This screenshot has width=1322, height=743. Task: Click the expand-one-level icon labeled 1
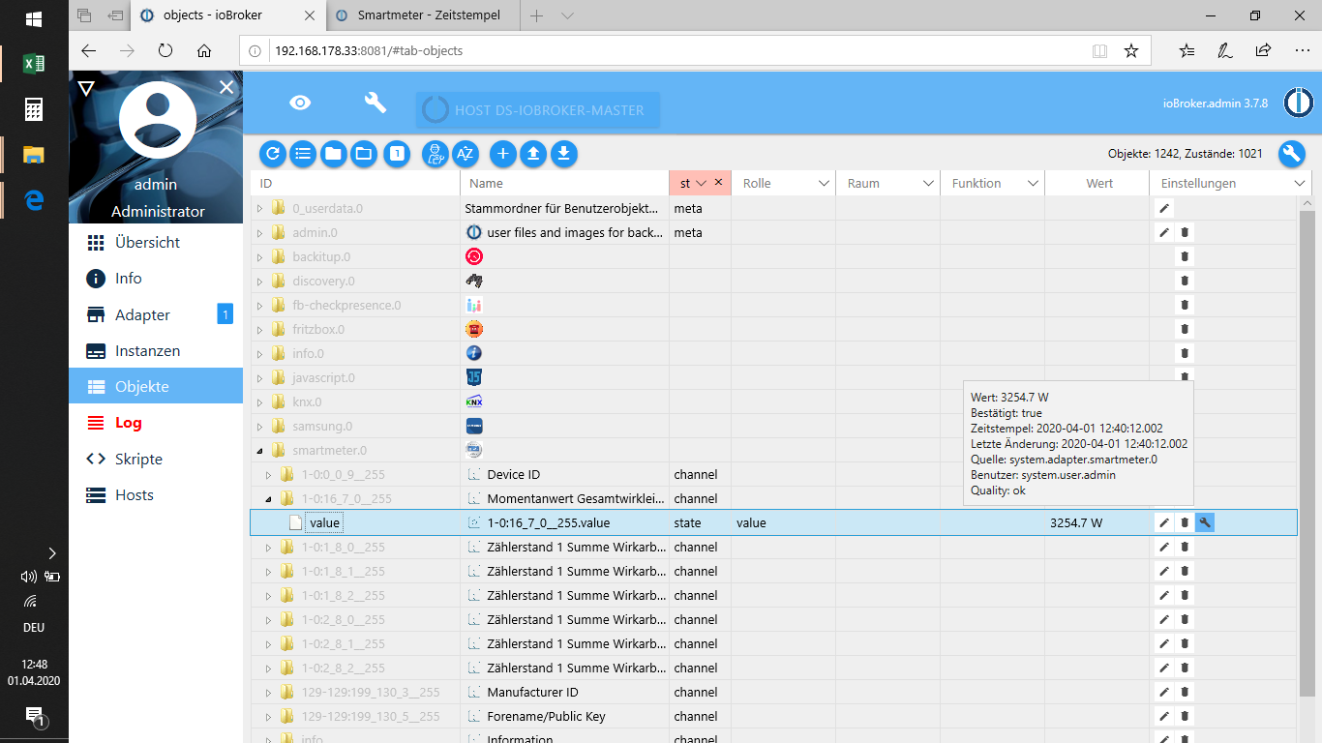pos(396,153)
